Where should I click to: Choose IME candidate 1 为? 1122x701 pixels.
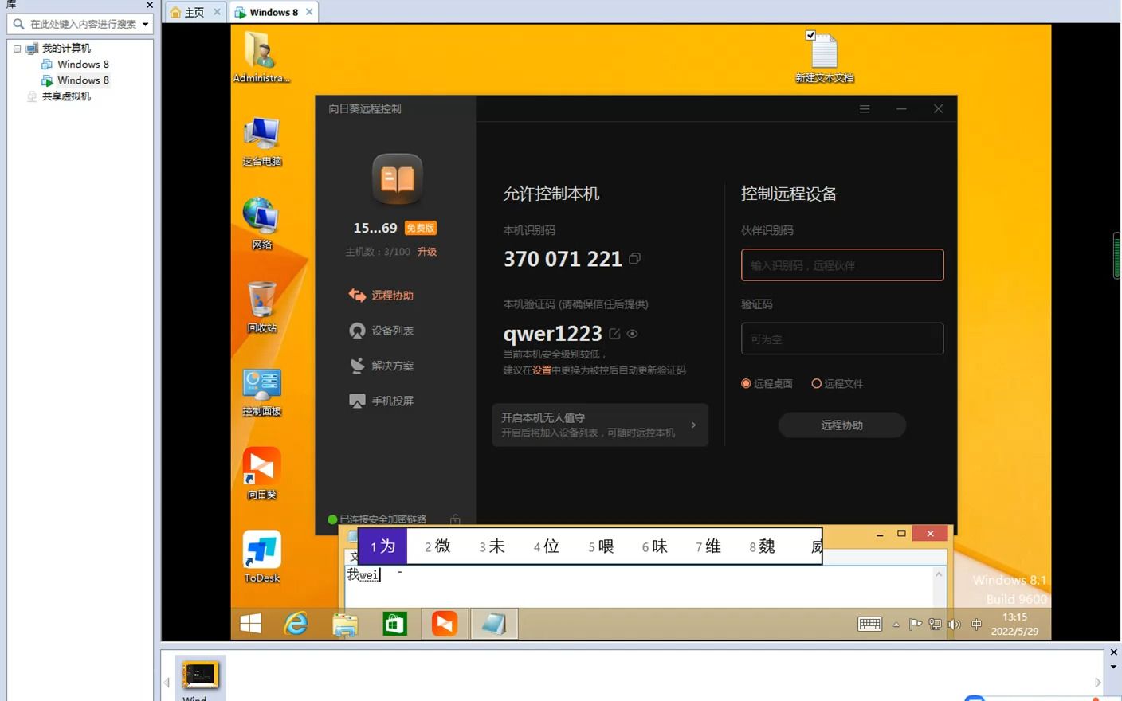tap(382, 546)
